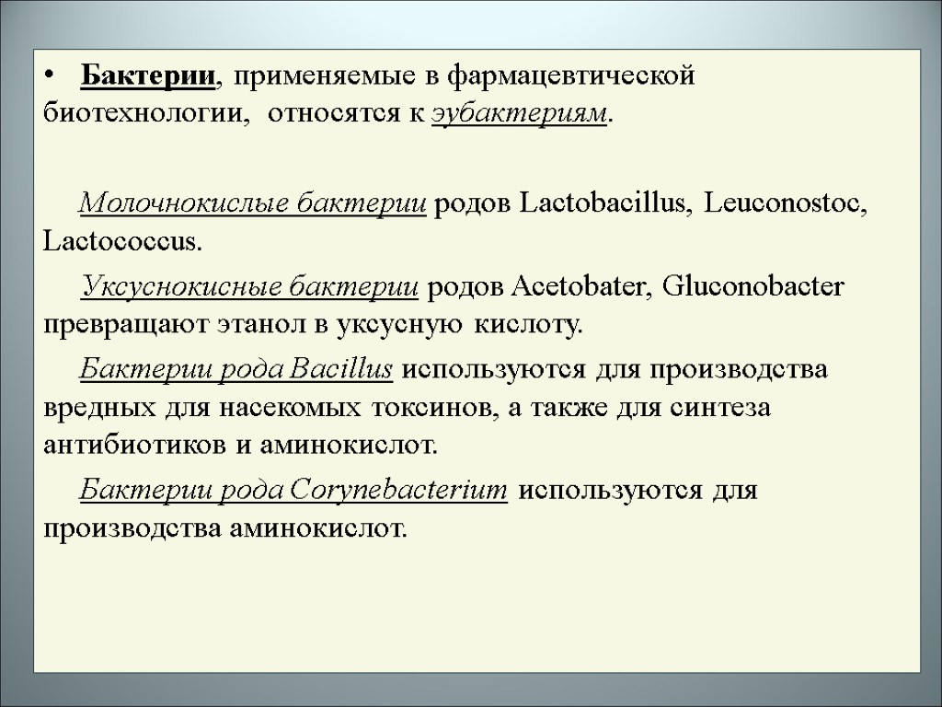Select the underlined phrase "Молочнокислые бактерии"
This screenshot has width=942, height=707.
pos(253,203)
